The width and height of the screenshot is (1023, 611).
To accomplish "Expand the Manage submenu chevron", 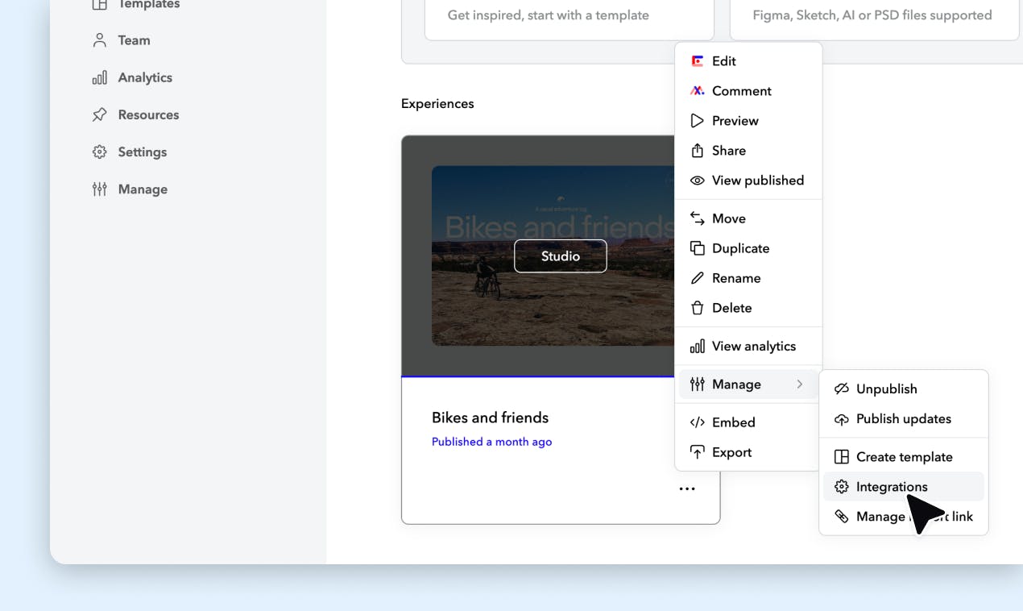I will click(x=800, y=384).
